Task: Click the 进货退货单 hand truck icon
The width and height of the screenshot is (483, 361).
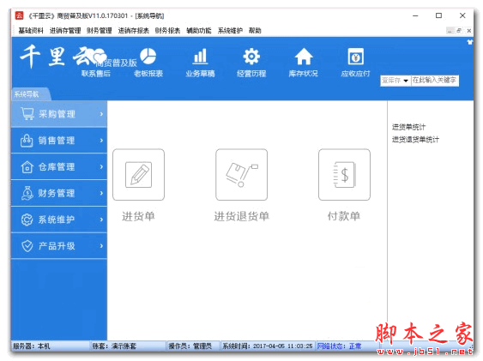Action: (242, 175)
